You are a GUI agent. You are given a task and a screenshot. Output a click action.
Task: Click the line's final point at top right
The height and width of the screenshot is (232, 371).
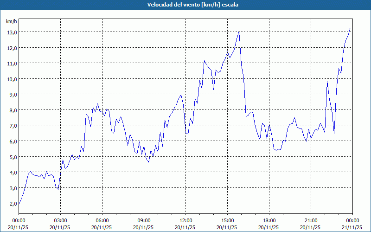pos(350,29)
